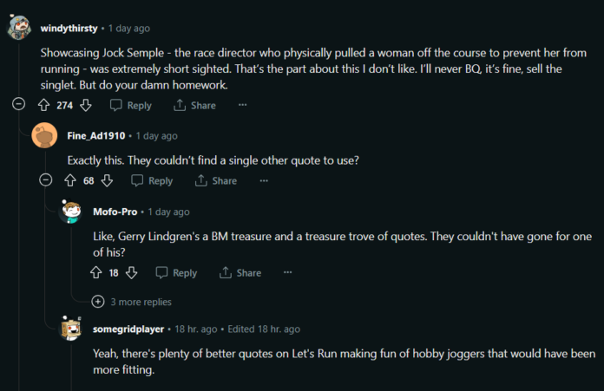Open Fine_Ad1910's avatar

[45, 136]
